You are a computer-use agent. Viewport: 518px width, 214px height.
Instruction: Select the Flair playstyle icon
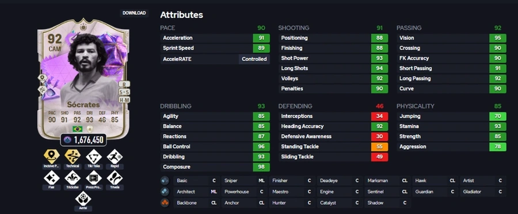pos(52,178)
